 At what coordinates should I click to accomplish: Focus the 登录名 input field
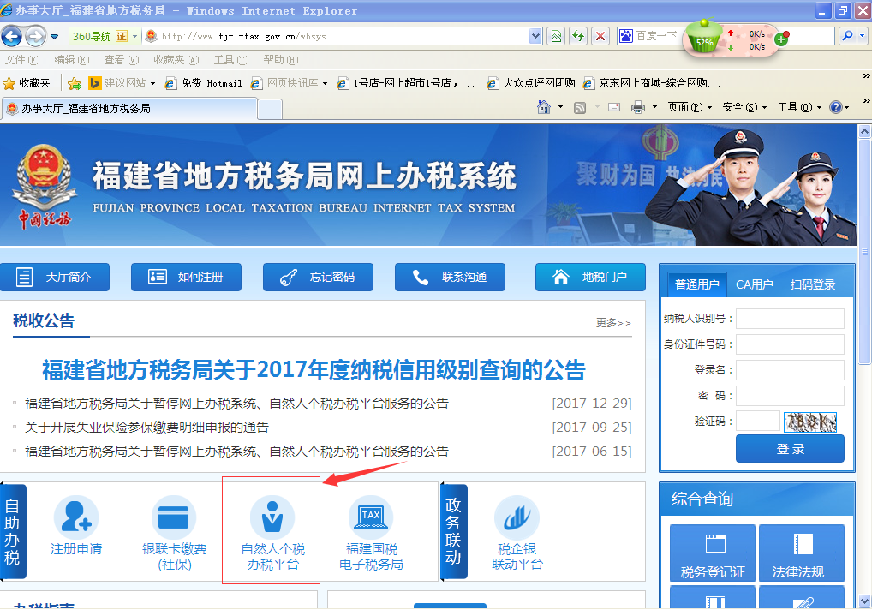[x=790, y=370]
